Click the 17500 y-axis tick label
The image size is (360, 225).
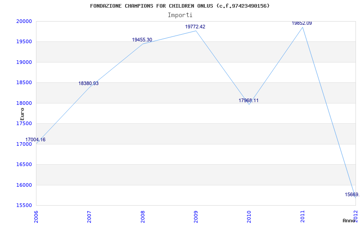coord(24,123)
